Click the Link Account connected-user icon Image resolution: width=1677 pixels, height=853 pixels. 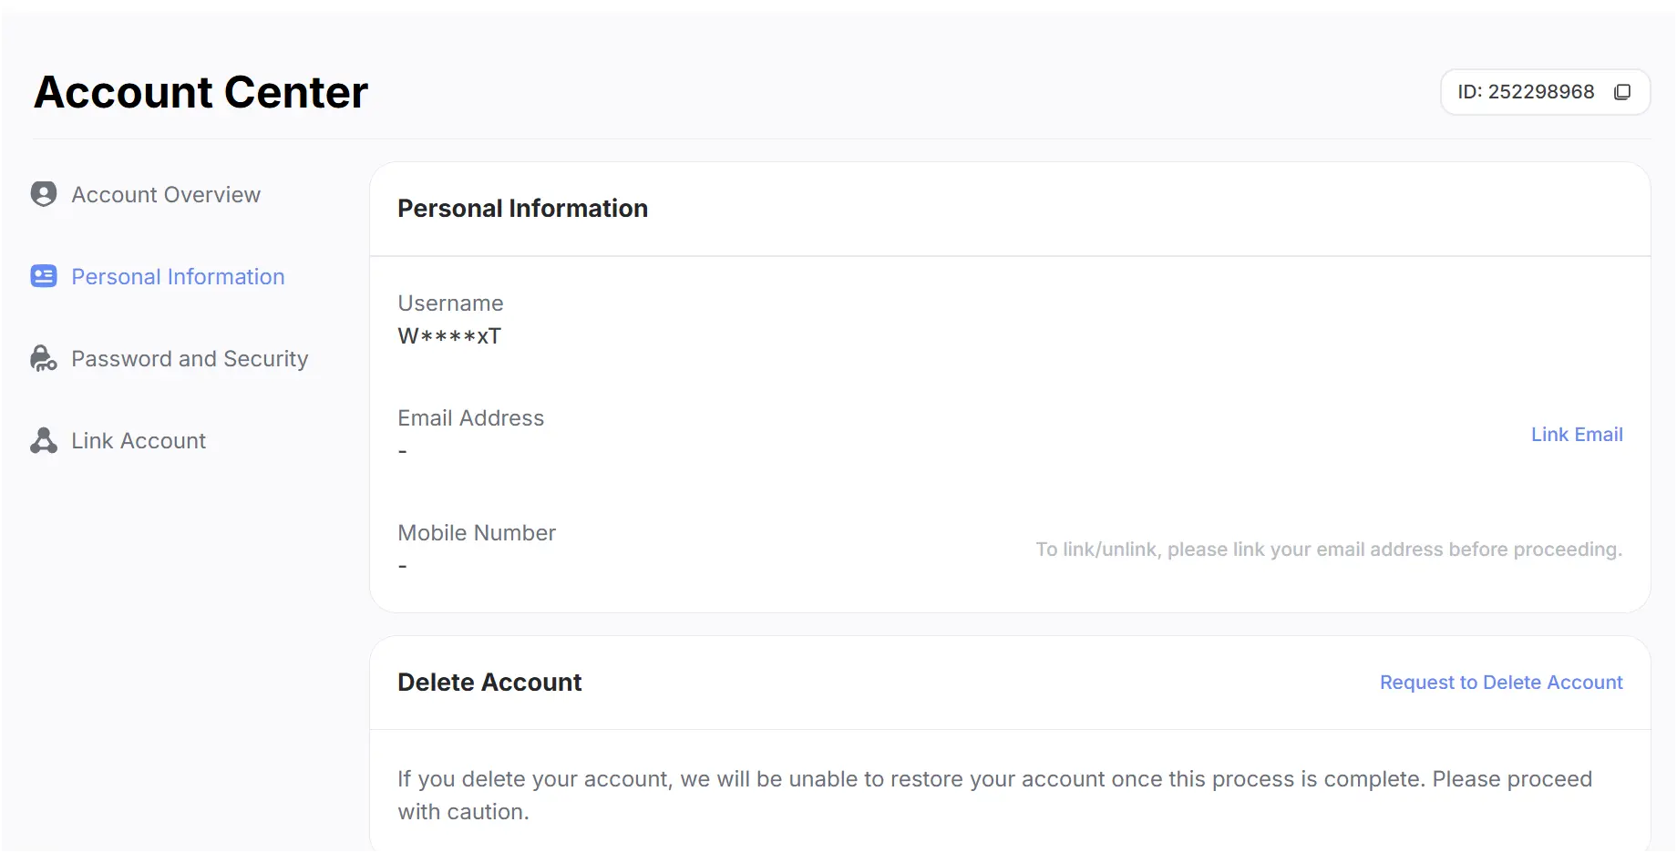coord(44,440)
